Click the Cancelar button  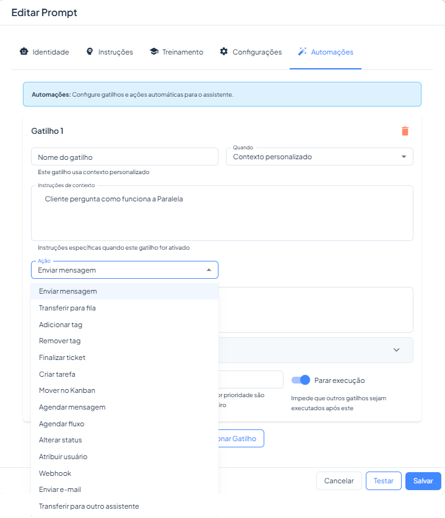point(339,481)
